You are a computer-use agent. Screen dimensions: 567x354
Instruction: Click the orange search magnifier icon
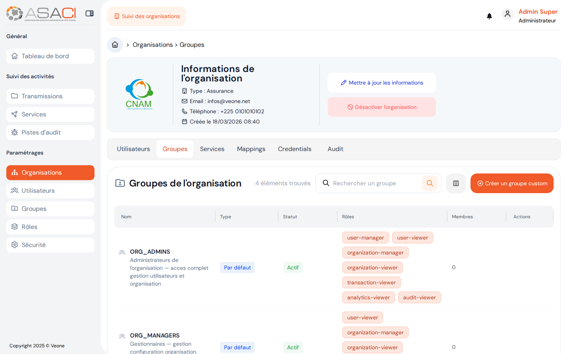pos(430,183)
